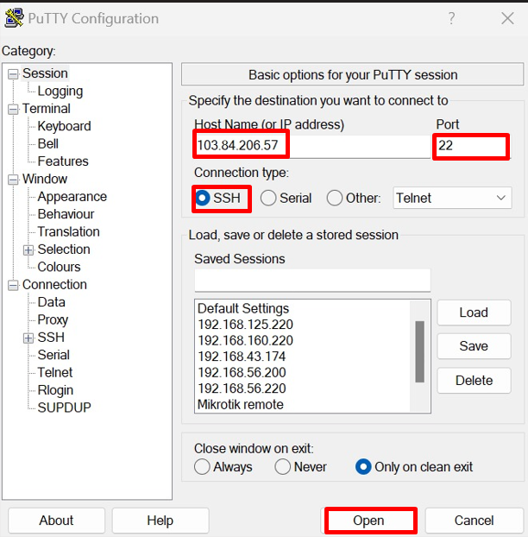Select saved session 192.168.56.200
This screenshot has width=528, height=537.
coord(242,373)
